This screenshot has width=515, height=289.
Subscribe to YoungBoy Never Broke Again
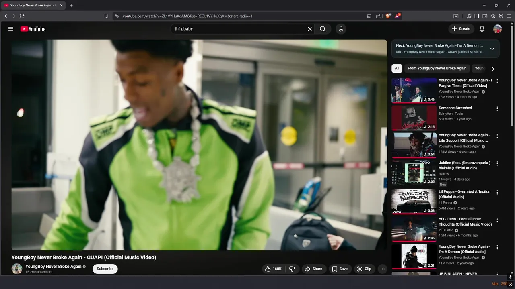point(105,269)
